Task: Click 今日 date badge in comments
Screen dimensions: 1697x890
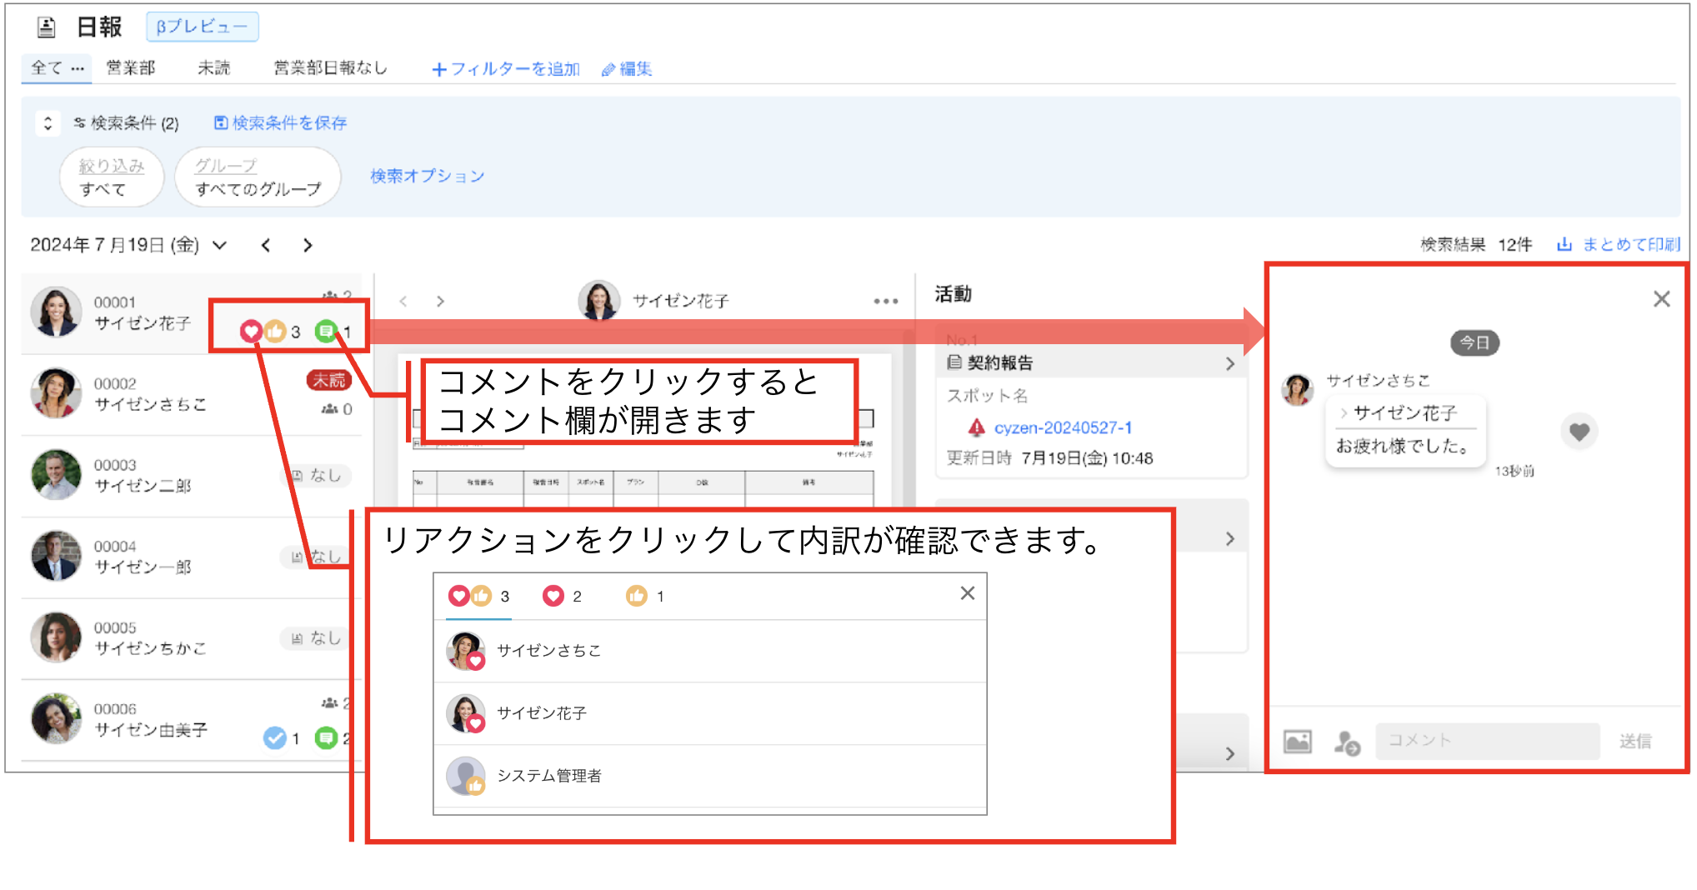Action: [1474, 342]
